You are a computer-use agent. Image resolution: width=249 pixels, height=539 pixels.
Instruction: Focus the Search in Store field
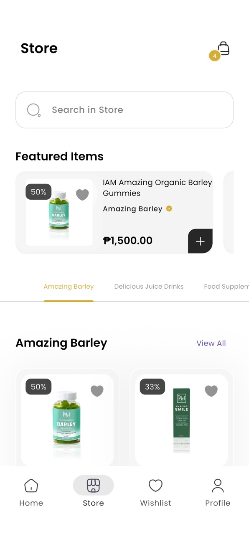coord(124,110)
